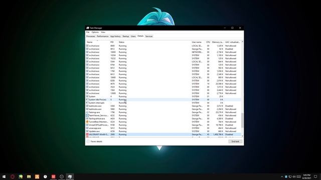The height and width of the screenshot is (180, 321).
Task: Click the white clock taskbar icon
Action: (45, 176)
